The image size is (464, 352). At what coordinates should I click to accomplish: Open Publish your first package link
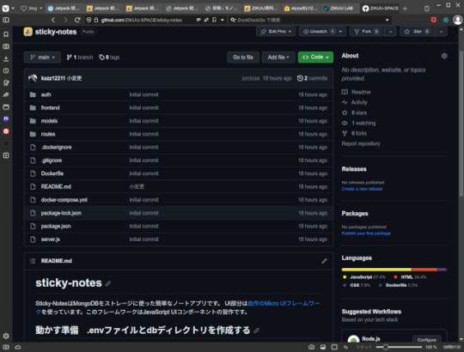(366, 234)
